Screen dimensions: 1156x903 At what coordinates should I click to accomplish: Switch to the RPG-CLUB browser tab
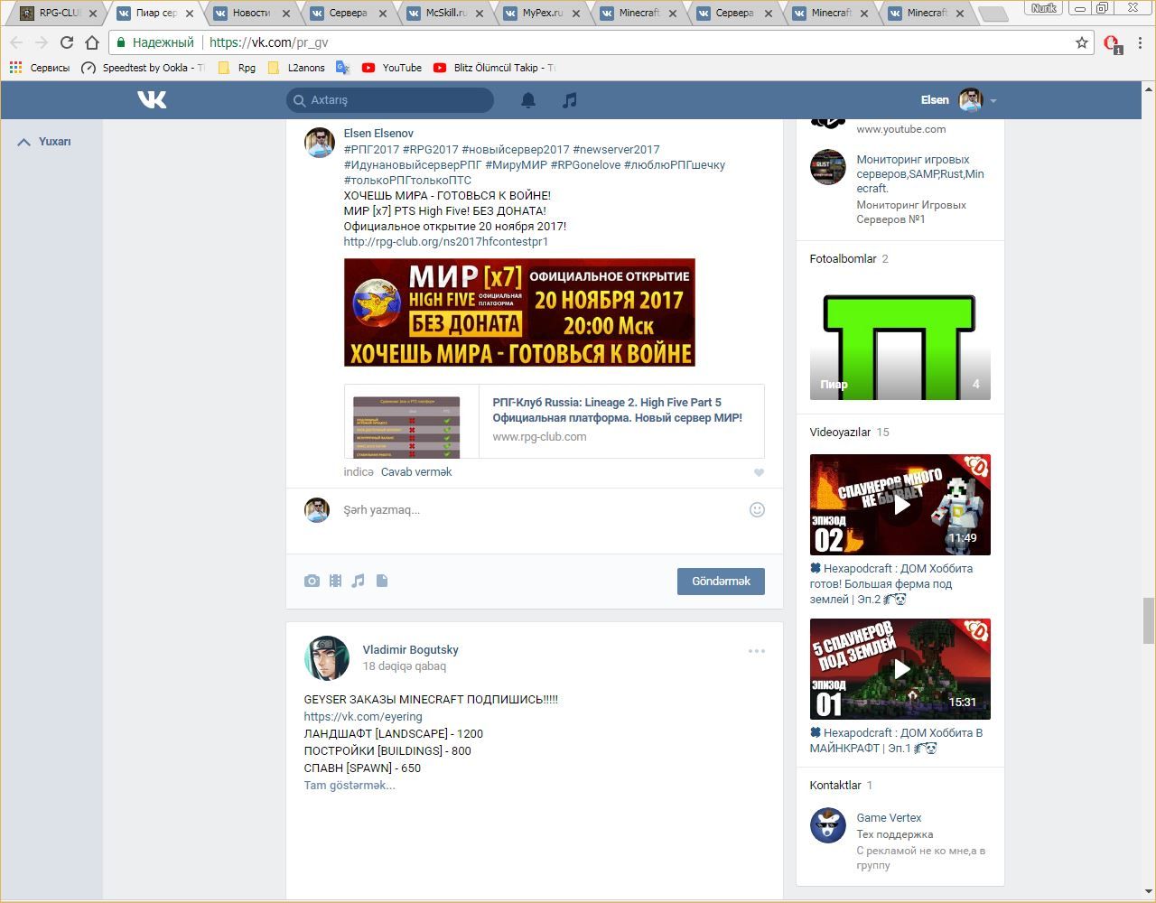(x=59, y=14)
